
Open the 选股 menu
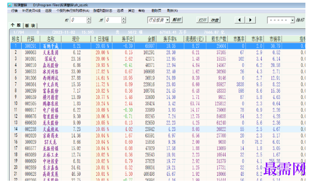pyautogui.click(x=48, y=10)
